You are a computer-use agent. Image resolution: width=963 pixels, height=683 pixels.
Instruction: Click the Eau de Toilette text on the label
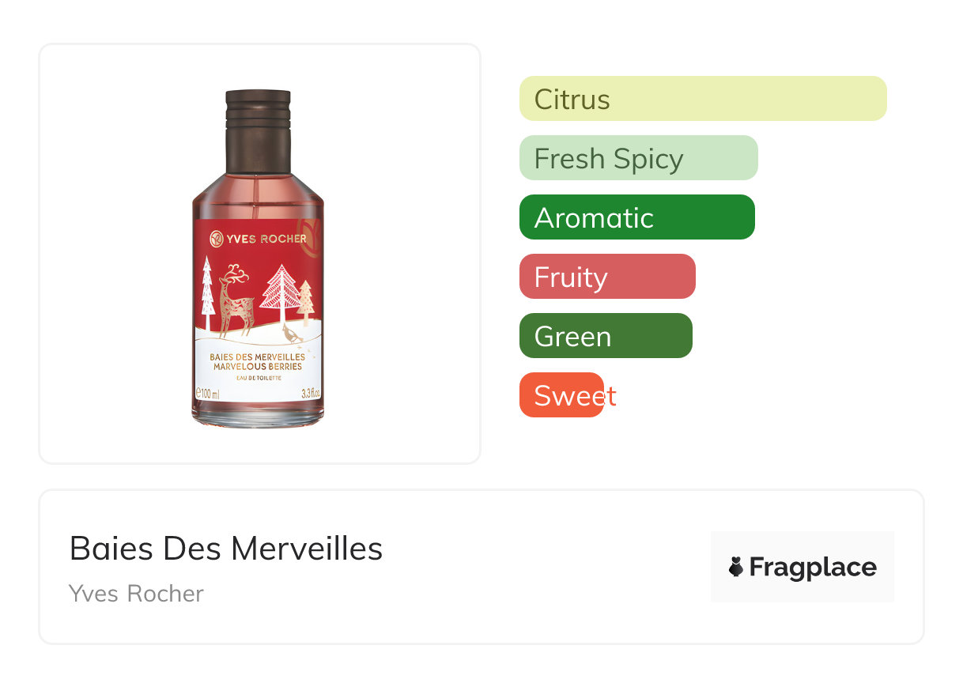pyautogui.click(x=258, y=379)
